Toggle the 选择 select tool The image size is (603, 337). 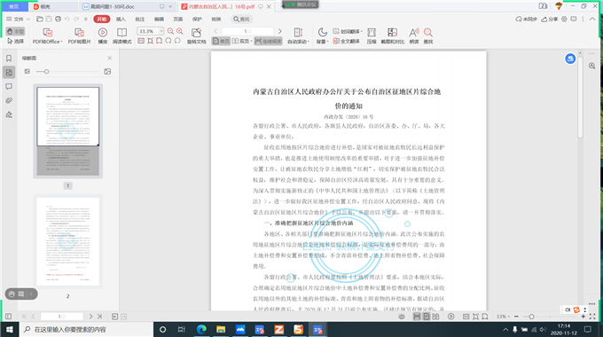tap(15, 41)
